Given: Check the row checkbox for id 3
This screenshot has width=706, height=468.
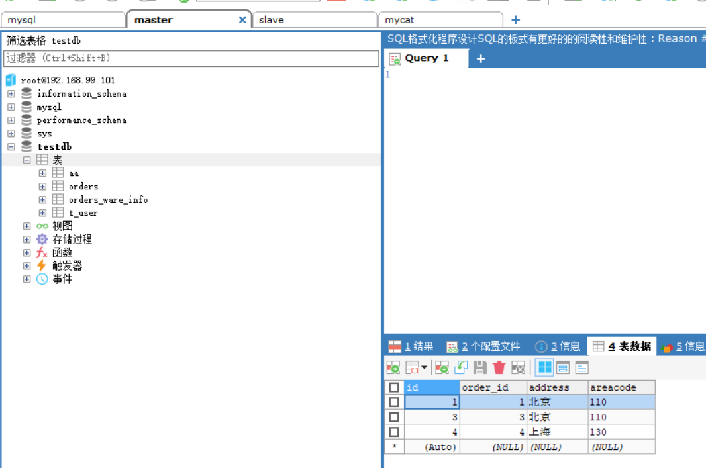Looking at the screenshot, I should (x=394, y=417).
